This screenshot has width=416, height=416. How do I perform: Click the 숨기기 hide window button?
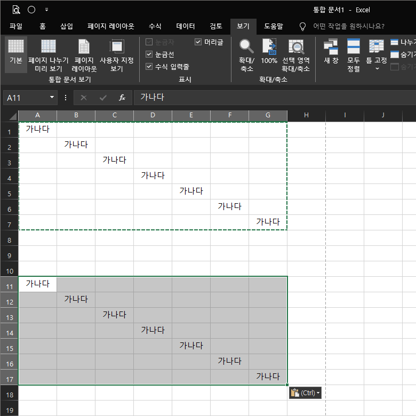pyautogui.click(x=403, y=54)
